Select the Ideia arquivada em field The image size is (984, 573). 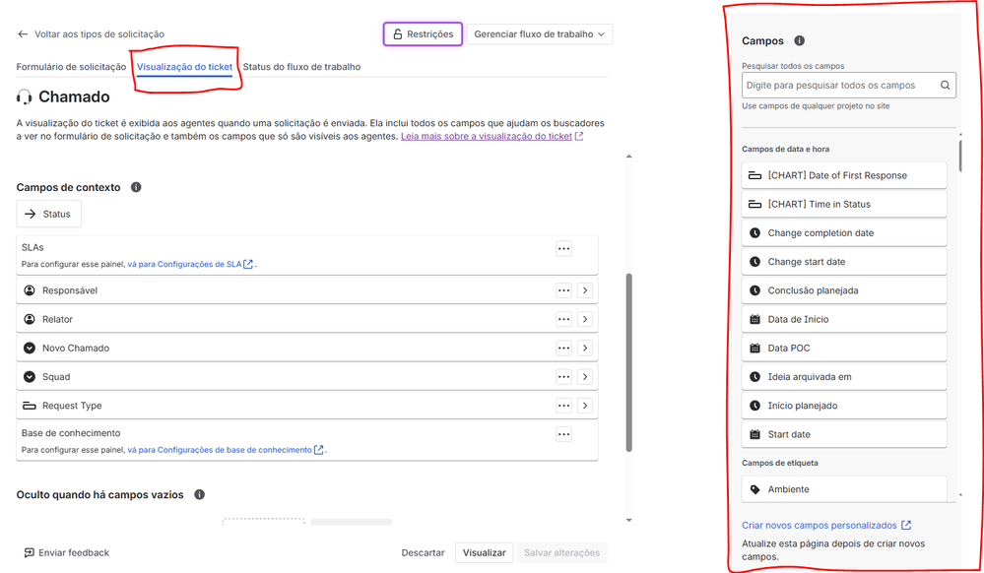[843, 377]
